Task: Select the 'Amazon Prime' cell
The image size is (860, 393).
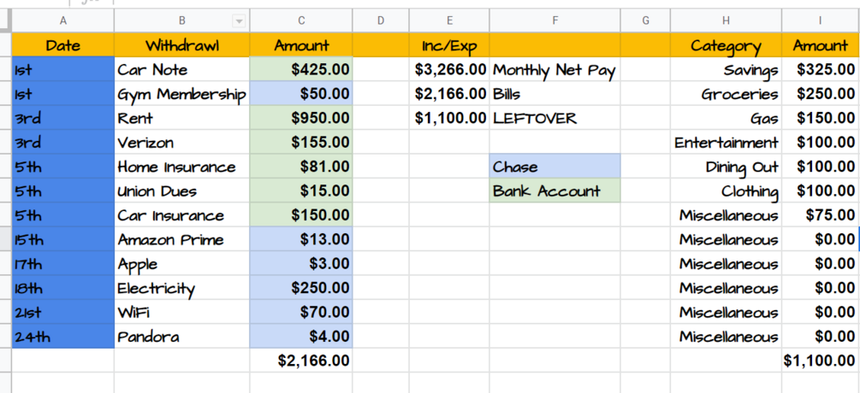Action: click(x=182, y=239)
